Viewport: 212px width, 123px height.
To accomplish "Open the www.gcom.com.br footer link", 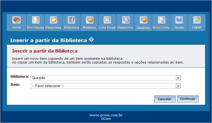I will [x=106, y=115].
